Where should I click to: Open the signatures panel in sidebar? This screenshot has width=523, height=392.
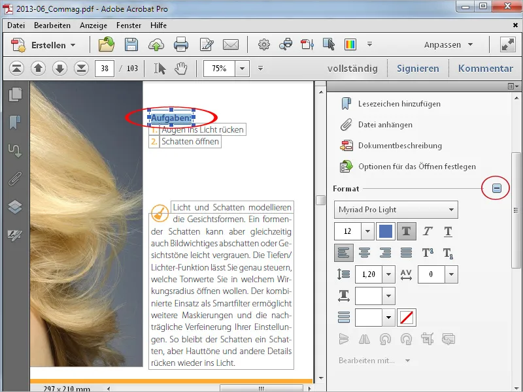point(15,235)
